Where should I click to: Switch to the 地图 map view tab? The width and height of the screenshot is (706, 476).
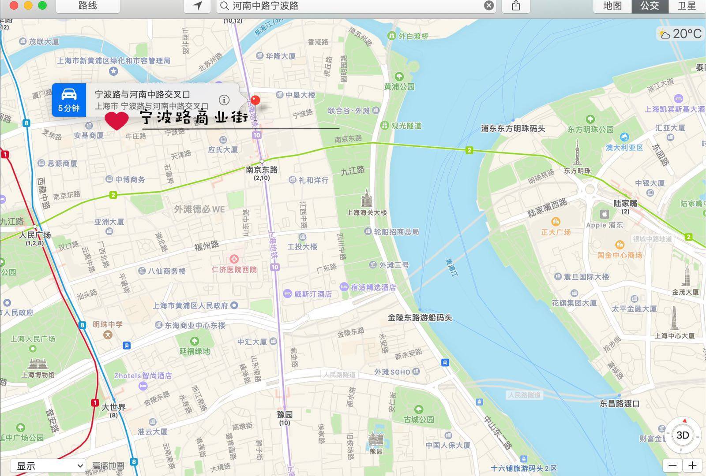tap(612, 6)
